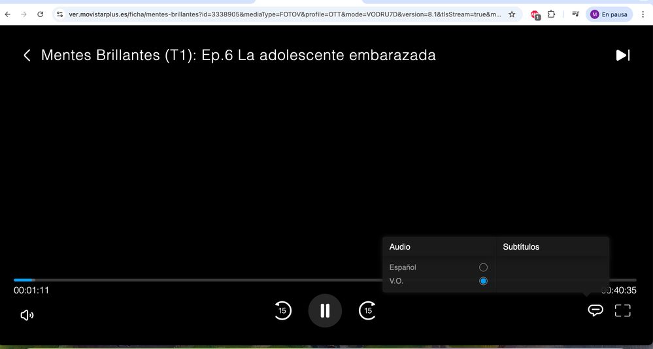Skip to next episode icon
The image size is (653, 349).
(623, 56)
